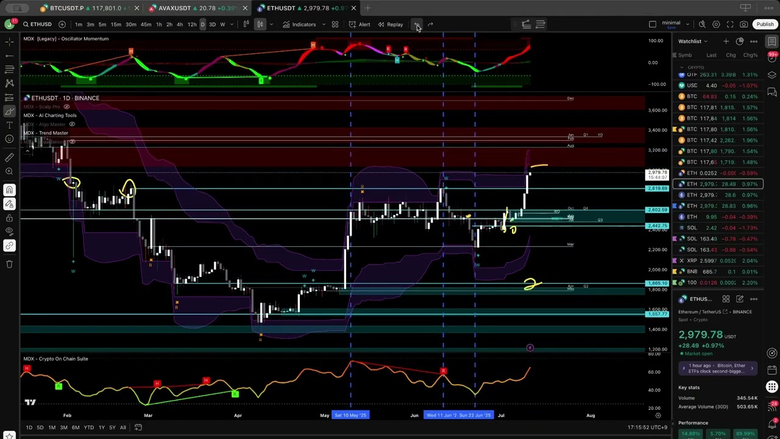Collapse the indicator legend arrow
The height and width of the screenshot is (439, 780).
(27, 151)
